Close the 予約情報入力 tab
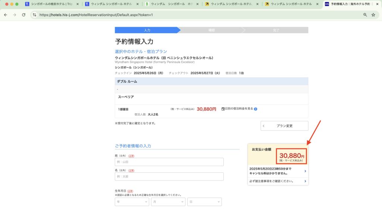 pyautogui.click(x=377, y=4)
